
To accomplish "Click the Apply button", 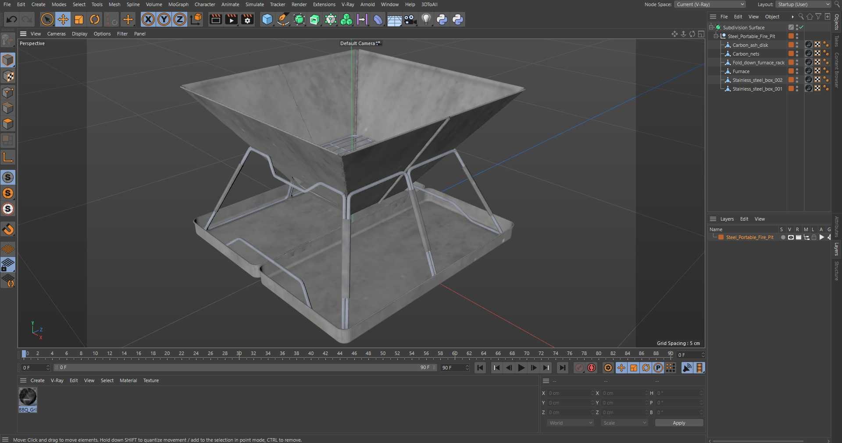I will pos(679,423).
